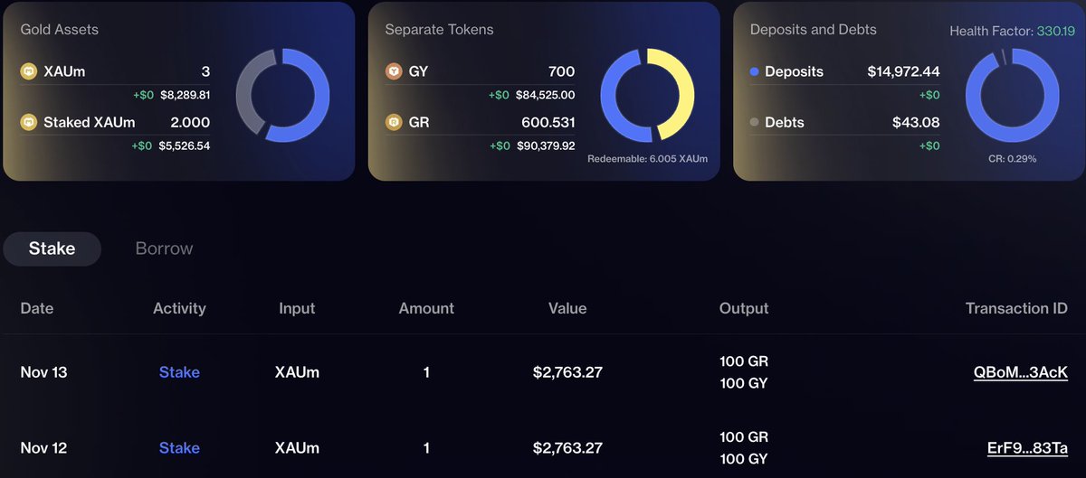Click the XAUm input in Nov 12 row
This screenshot has width=1086, height=478.
point(297,448)
